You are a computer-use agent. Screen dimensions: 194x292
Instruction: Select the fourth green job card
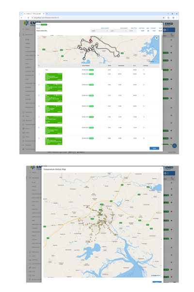click(x=54, y=109)
